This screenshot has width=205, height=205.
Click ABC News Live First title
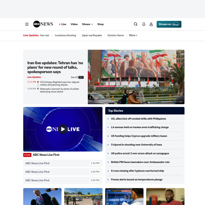pyautogui.click(x=46, y=155)
